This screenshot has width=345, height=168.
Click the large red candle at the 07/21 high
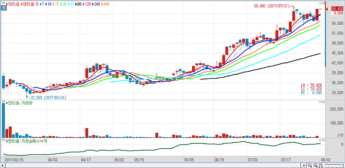293,16
